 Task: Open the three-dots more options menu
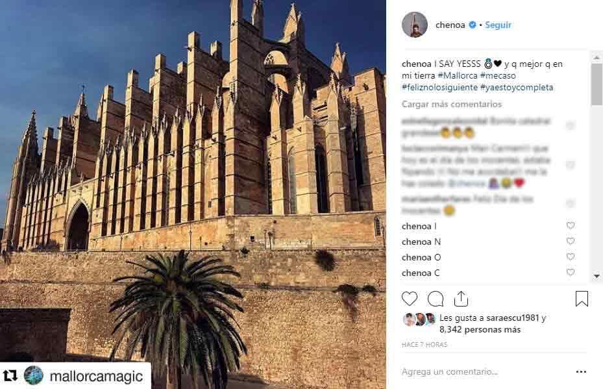click(581, 371)
